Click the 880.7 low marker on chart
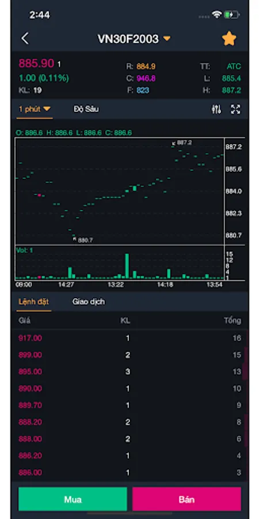 tap(83, 240)
